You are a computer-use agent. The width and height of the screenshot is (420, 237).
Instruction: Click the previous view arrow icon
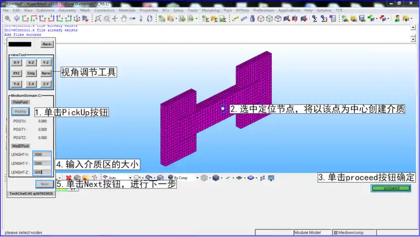pyautogui.click(x=17, y=18)
